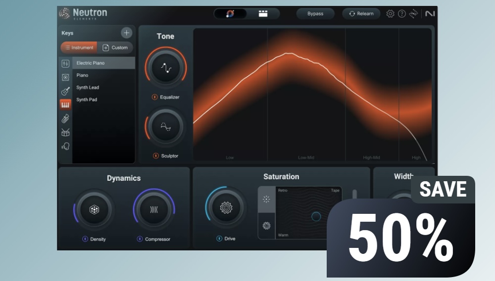The image size is (495, 281).
Task: Select the Keys keyboard category icon
Action: [65, 105]
